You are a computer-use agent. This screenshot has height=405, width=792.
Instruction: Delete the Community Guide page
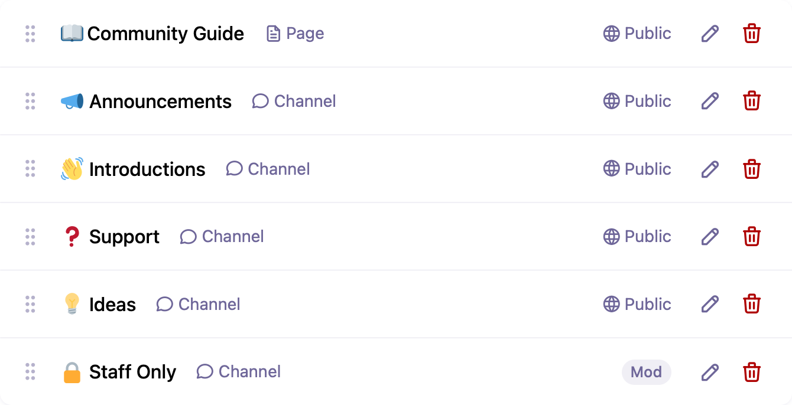751,34
